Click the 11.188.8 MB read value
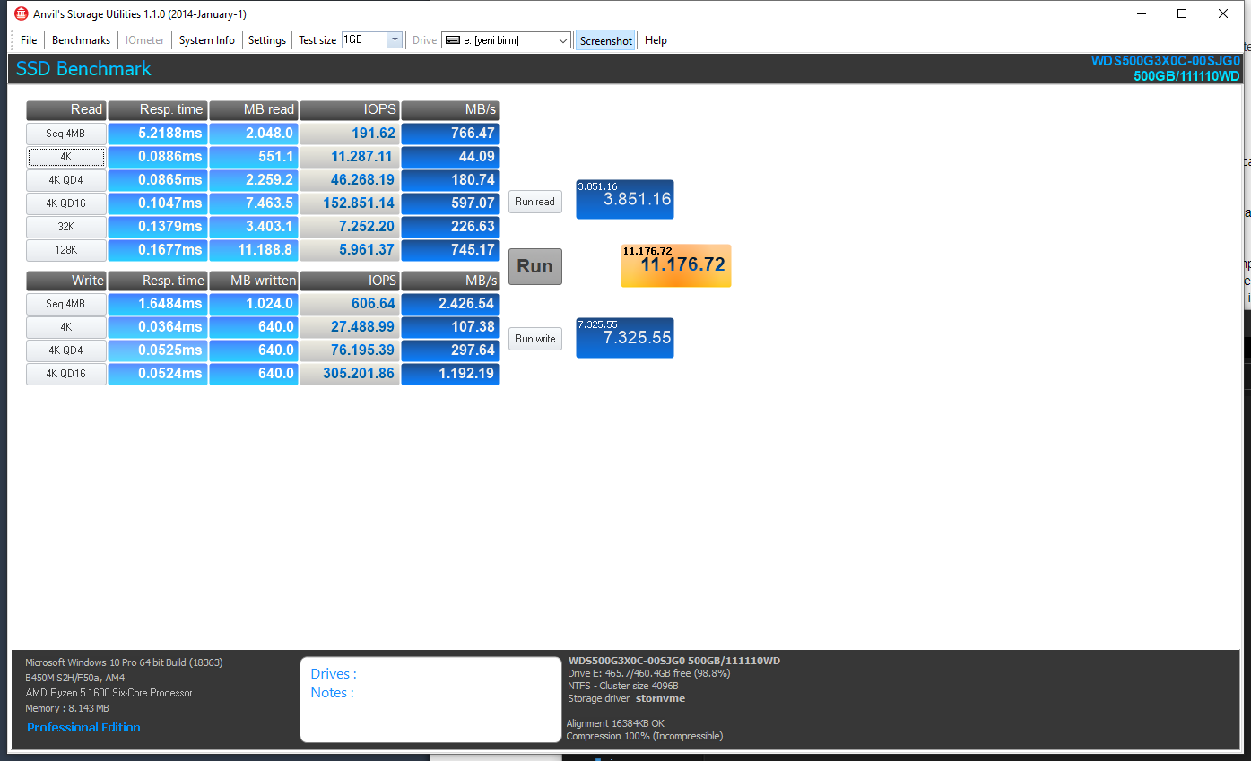Viewport: 1251px width, 761px height. [254, 250]
